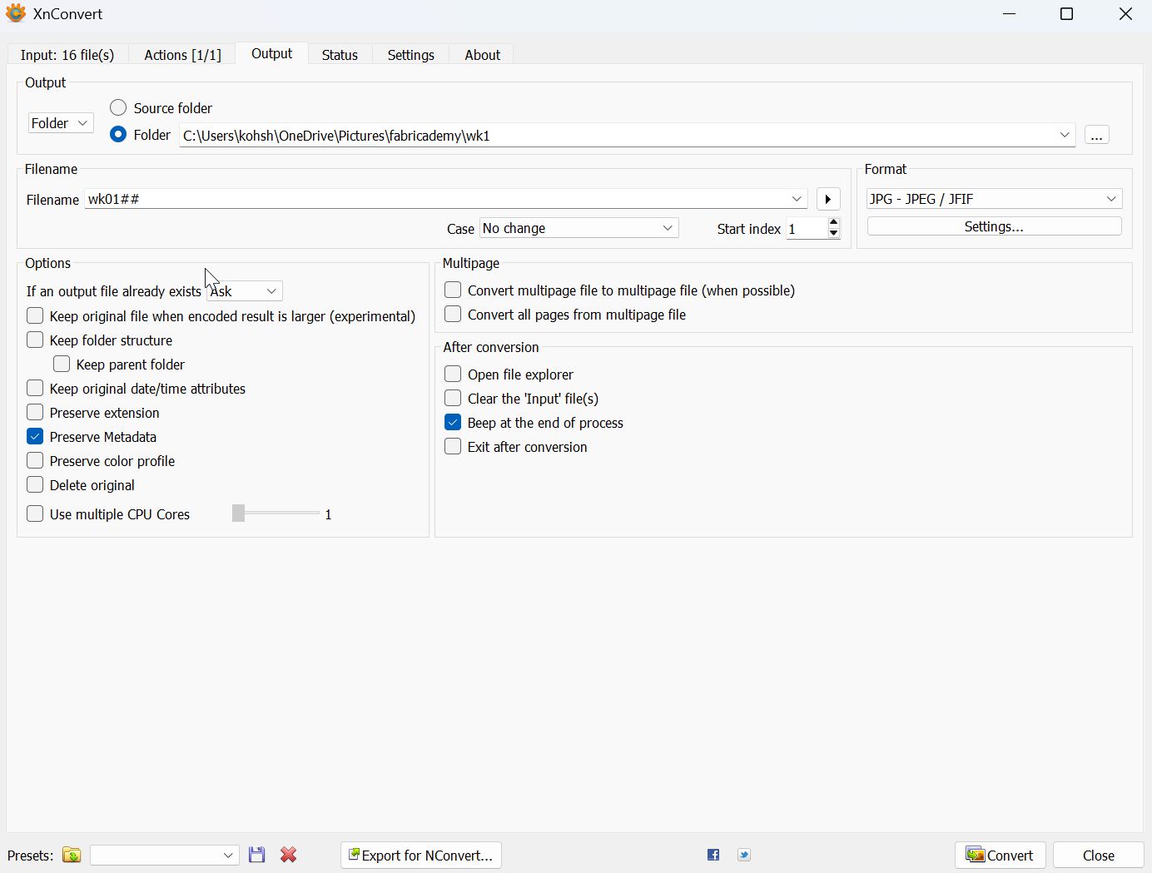Screen dimensions: 1152x873
Task: Select Source folder radio option
Action: [x=118, y=108]
